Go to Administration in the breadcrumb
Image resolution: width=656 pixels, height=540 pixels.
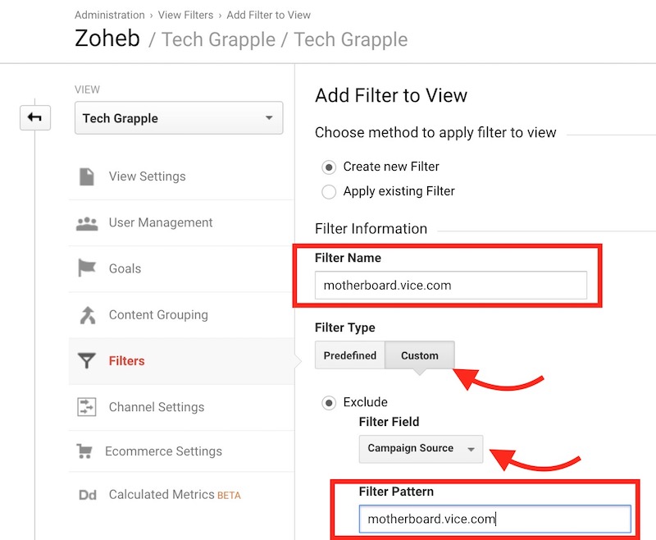(109, 15)
